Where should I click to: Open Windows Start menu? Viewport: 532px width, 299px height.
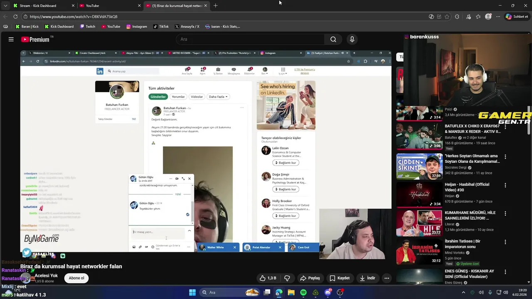click(192, 292)
